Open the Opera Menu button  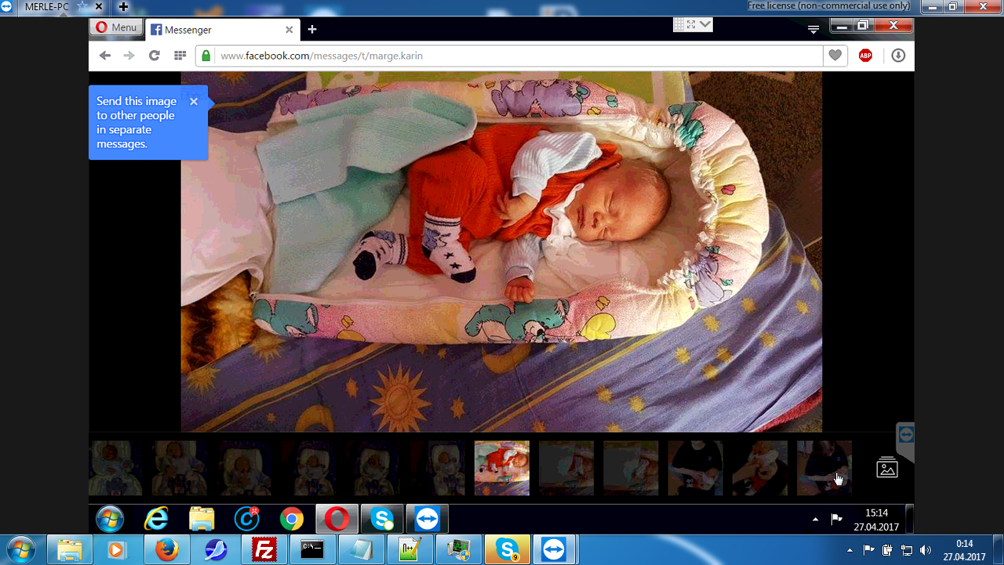point(116,27)
